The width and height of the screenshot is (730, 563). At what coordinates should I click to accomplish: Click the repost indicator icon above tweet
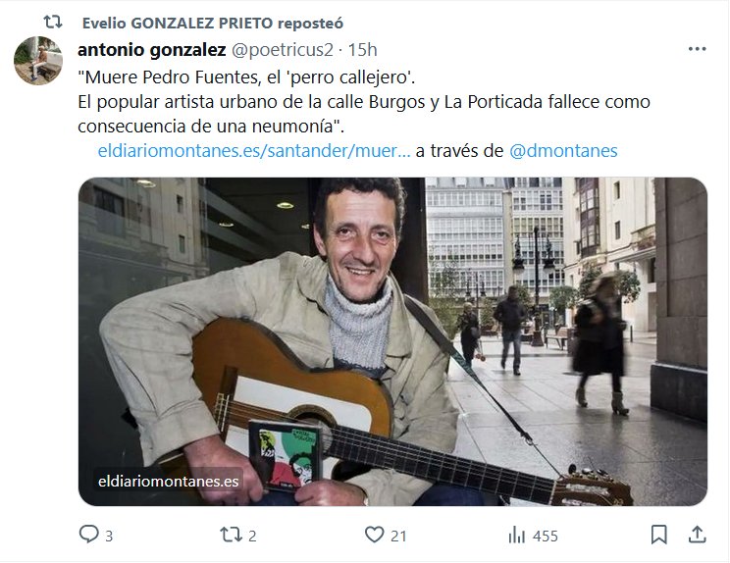click(53, 22)
